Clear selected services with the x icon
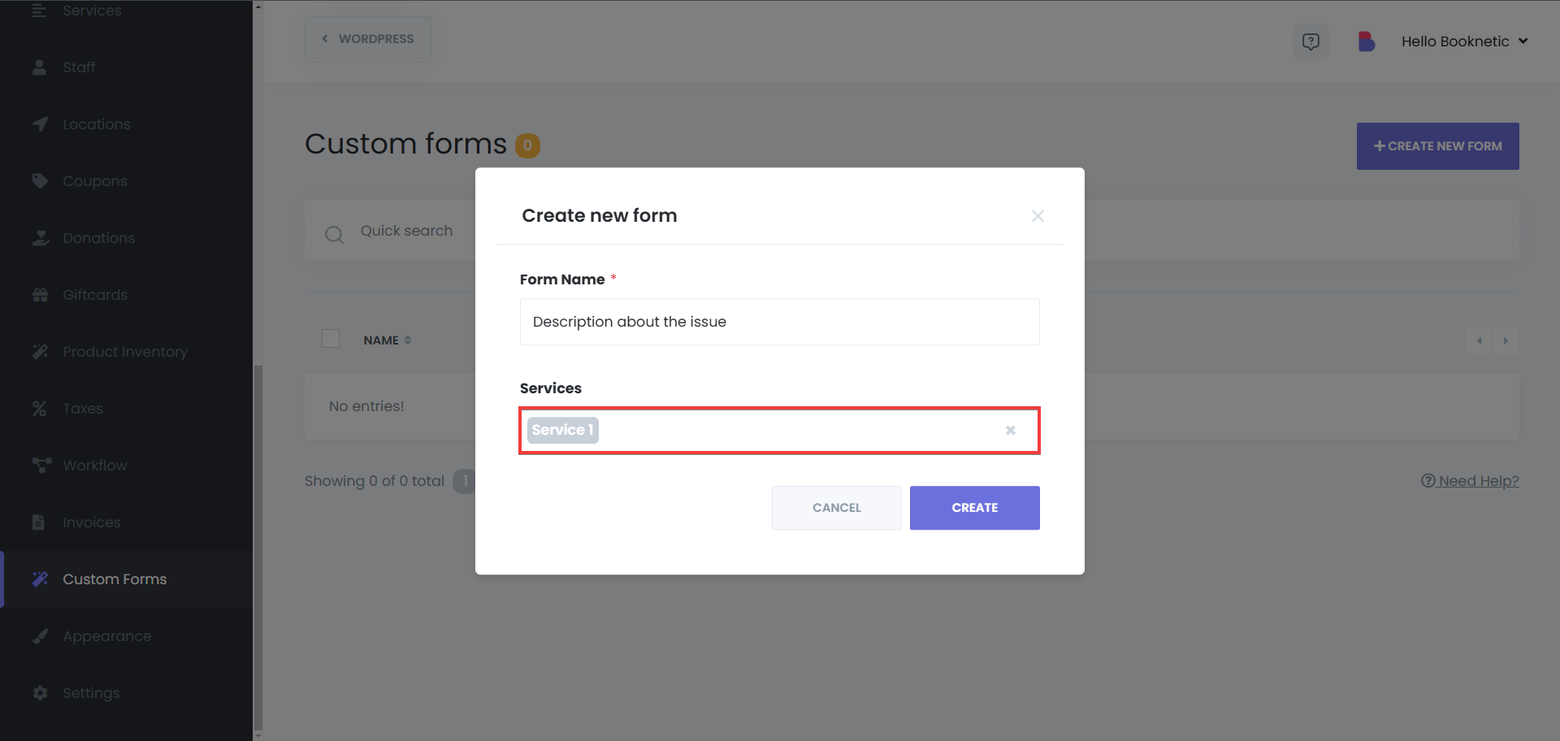The width and height of the screenshot is (1560, 741). (1011, 431)
